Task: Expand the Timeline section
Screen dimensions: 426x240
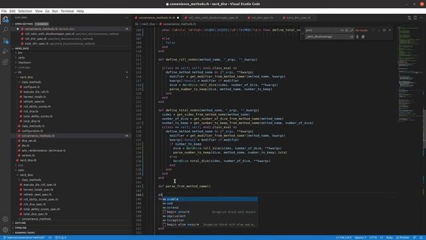Action: point(21,228)
